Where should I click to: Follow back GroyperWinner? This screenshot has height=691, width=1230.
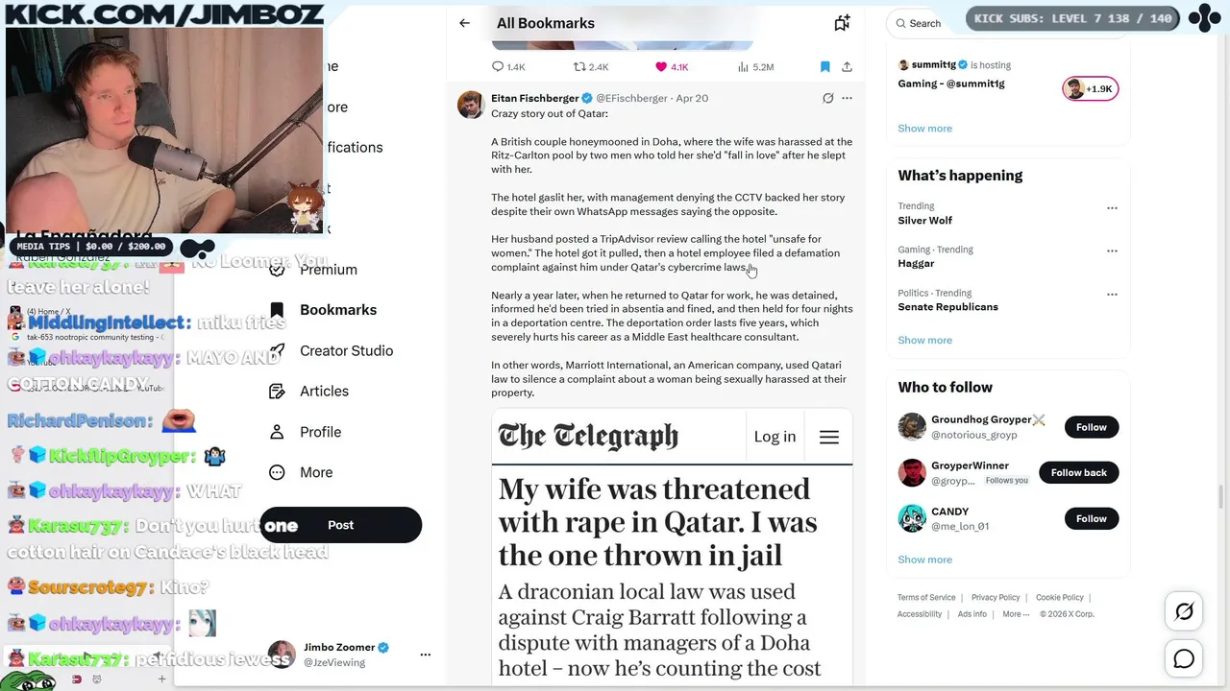tap(1078, 472)
